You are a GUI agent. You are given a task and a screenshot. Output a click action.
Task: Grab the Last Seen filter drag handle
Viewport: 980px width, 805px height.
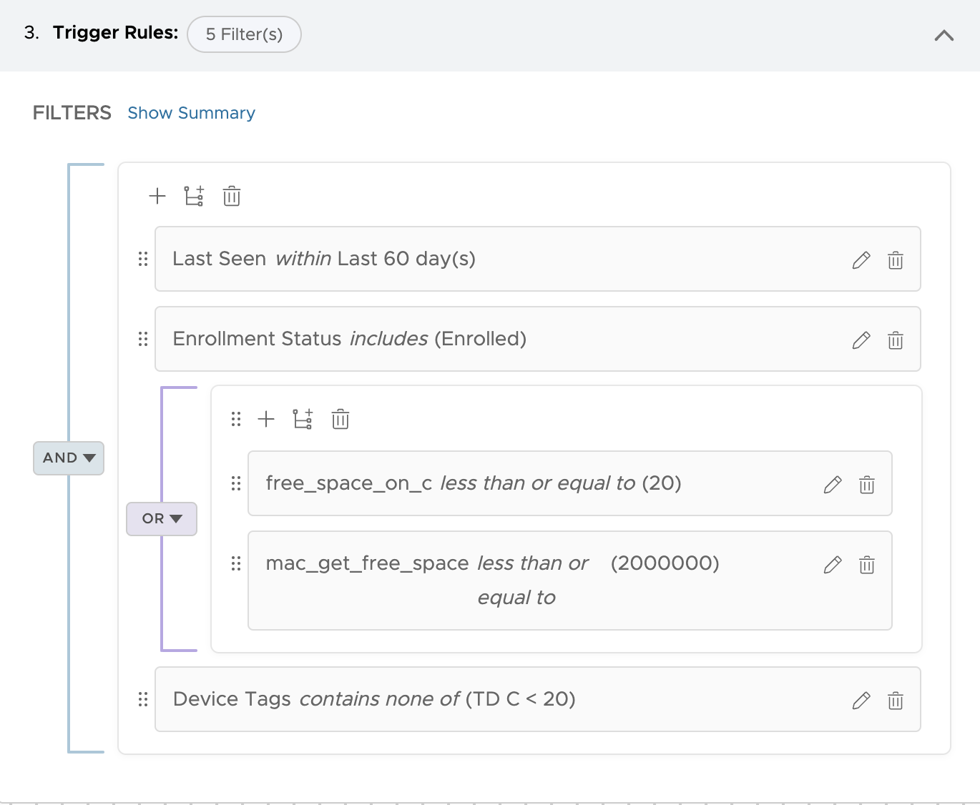pyautogui.click(x=143, y=260)
